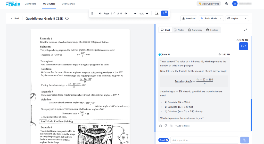Go to the previous page arrow
Viewport: 264px width, 144px height.
point(100,13)
